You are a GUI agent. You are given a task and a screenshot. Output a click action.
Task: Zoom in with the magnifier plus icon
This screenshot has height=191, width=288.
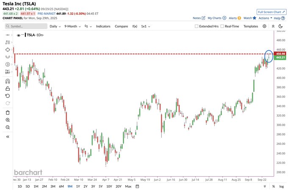pyautogui.click(x=8, y=120)
